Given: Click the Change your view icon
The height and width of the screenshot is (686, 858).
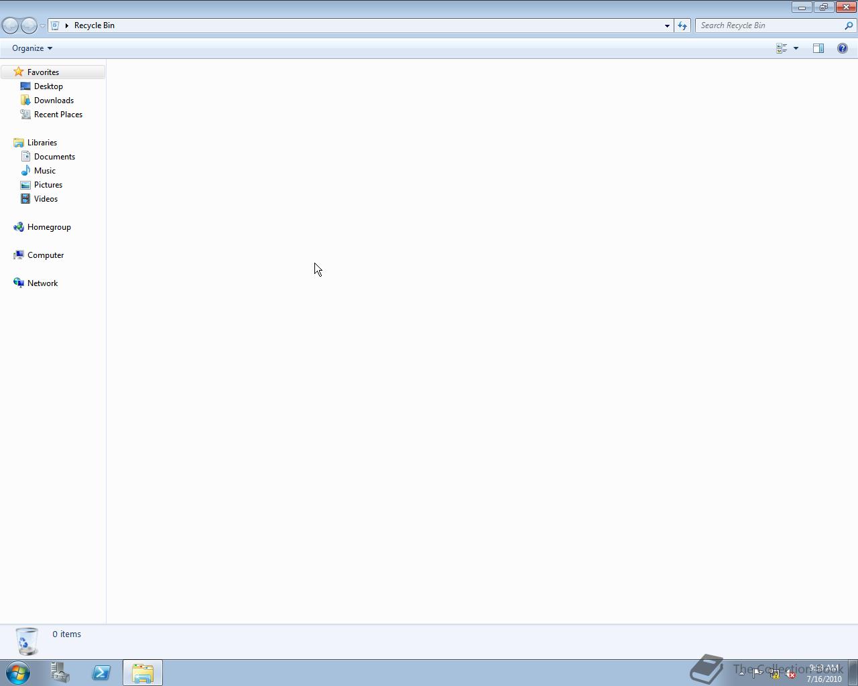Looking at the screenshot, I should [x=782, y=48].
